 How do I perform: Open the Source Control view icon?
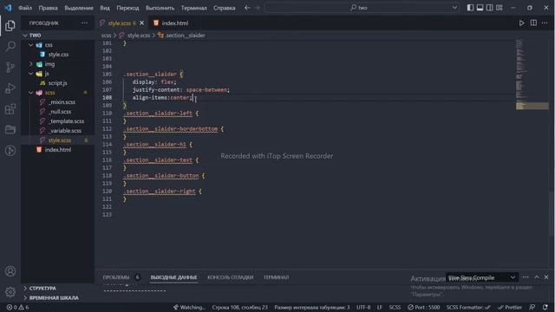[x=10, y=68]
